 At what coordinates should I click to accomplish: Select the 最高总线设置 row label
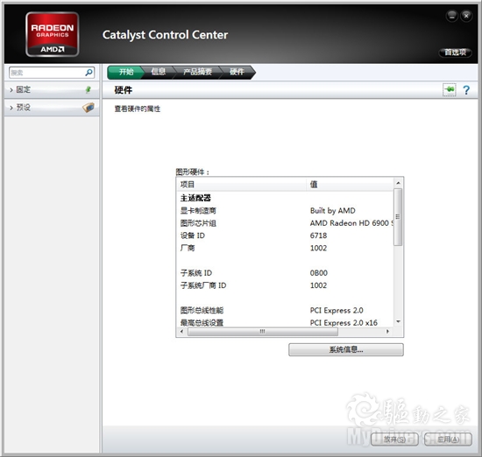click(x=202, y=323)
